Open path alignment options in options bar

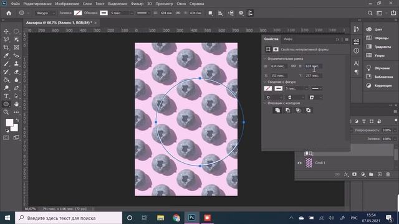click(x=220, y=13)
